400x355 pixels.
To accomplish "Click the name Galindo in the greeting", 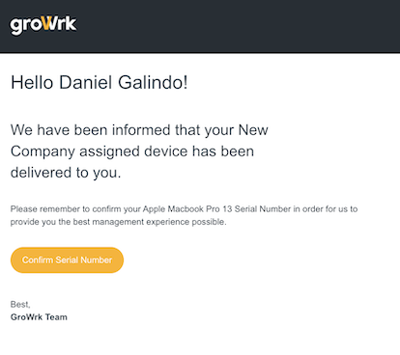I will tap(153, 82).
